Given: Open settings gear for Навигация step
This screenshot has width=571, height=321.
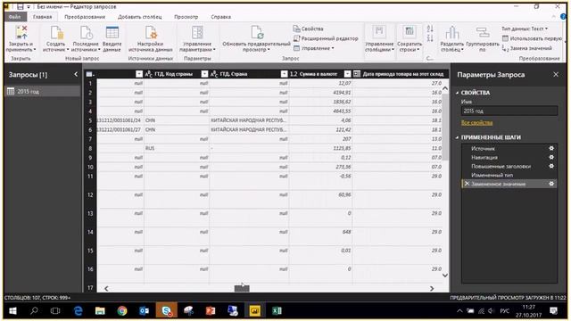Looking at the screenshot, I should pyautogui.click(x=551, y=157).
